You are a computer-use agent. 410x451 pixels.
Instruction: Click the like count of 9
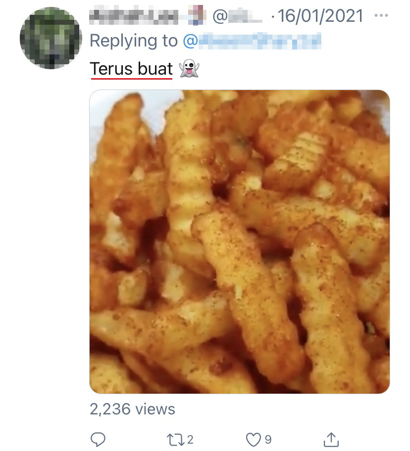[268, 439]
